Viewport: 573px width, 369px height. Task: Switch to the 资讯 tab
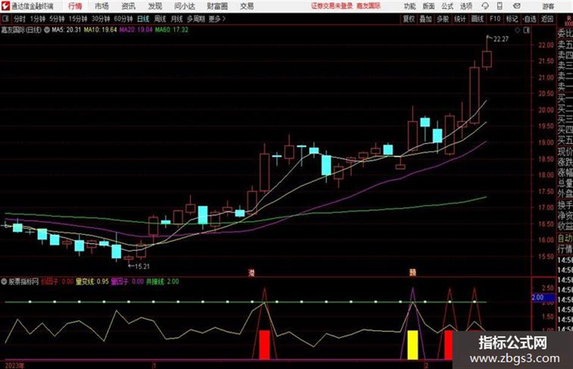[x=129, y=6]
